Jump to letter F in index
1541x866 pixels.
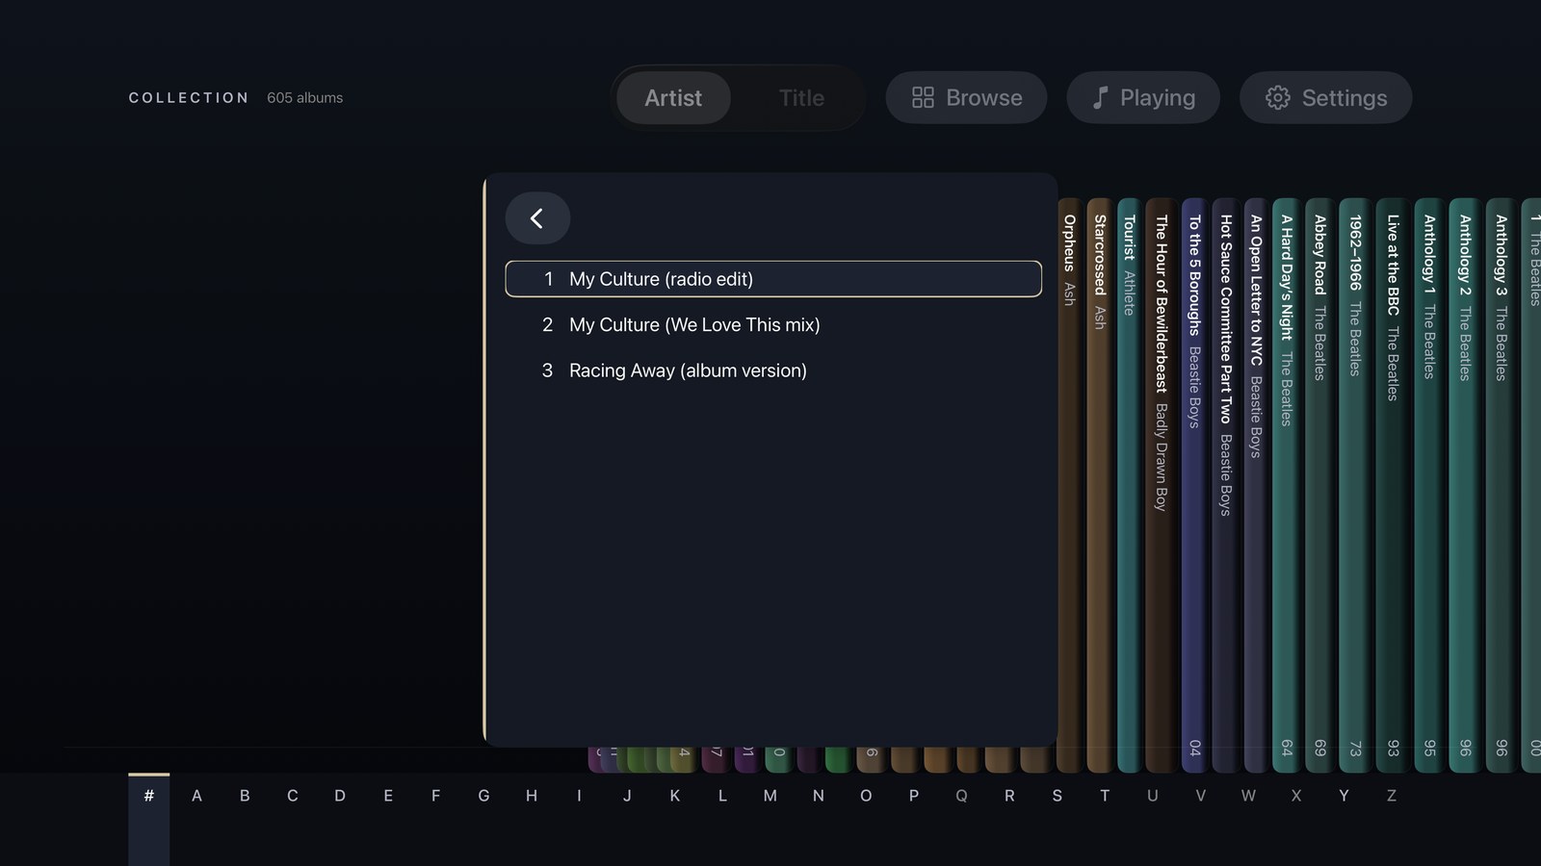435,796
